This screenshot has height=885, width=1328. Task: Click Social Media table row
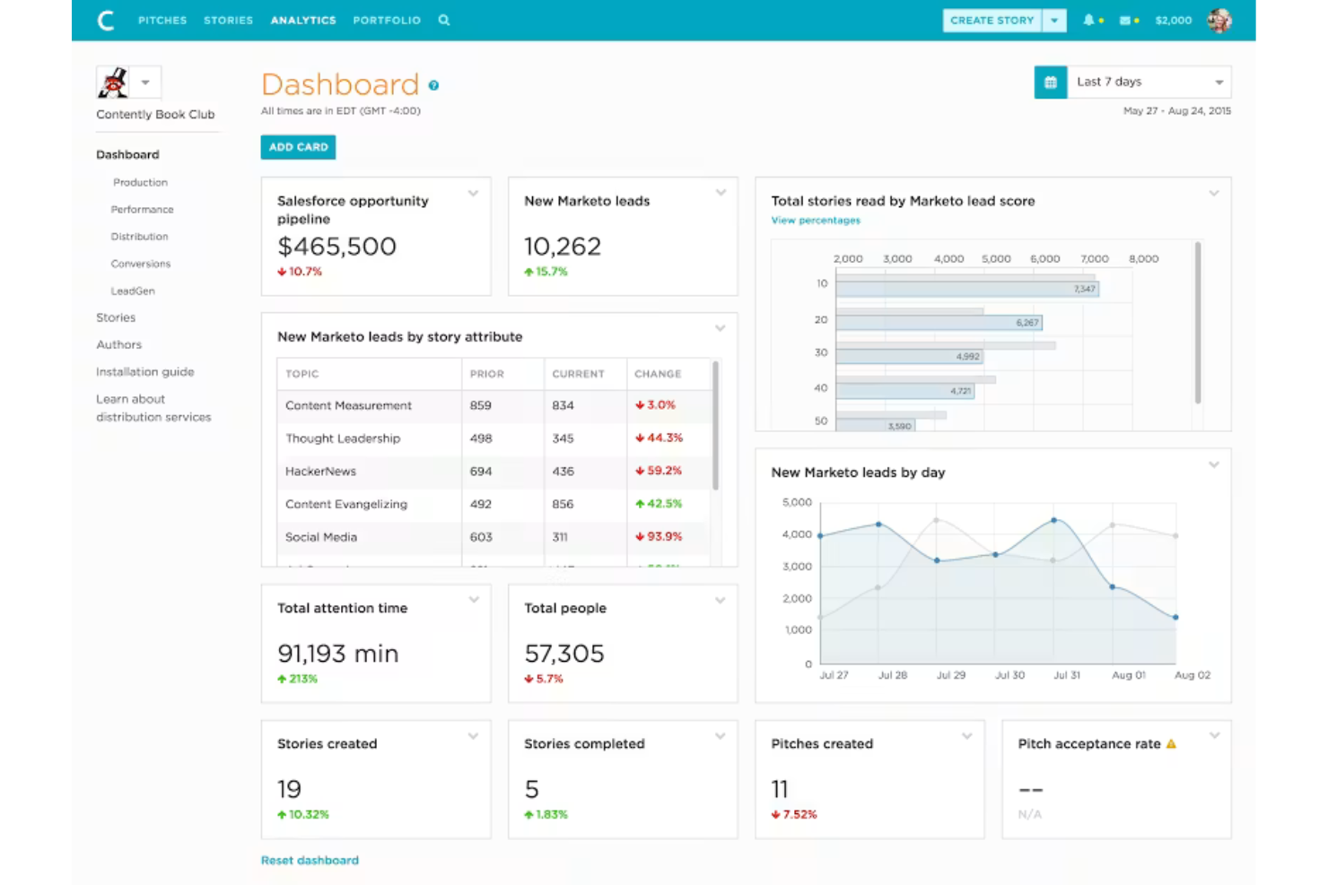tap(494, 537)
